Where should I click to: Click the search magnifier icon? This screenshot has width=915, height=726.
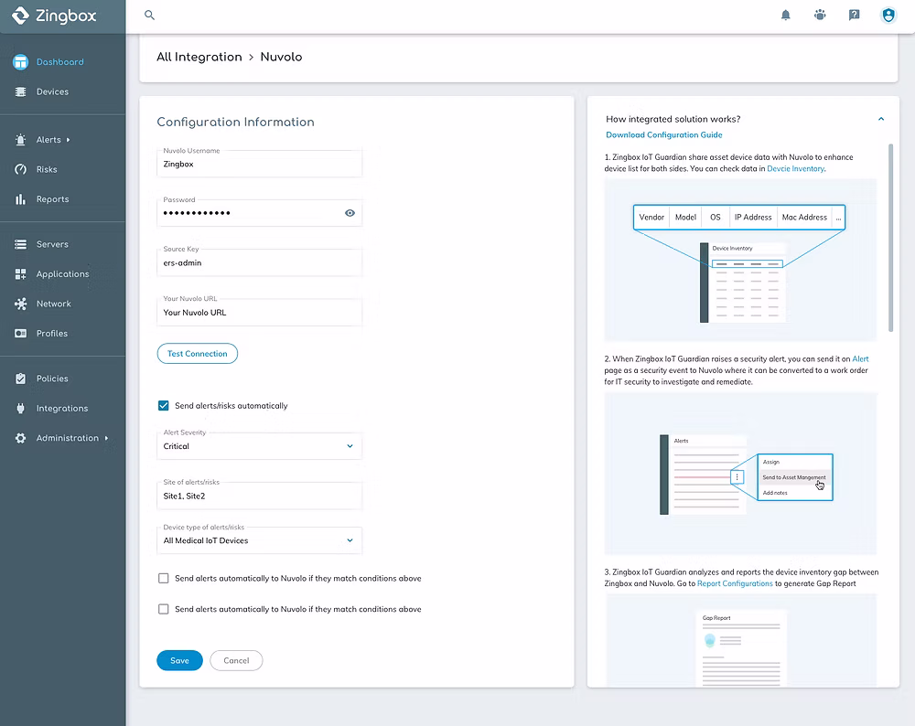pos(150,15)
